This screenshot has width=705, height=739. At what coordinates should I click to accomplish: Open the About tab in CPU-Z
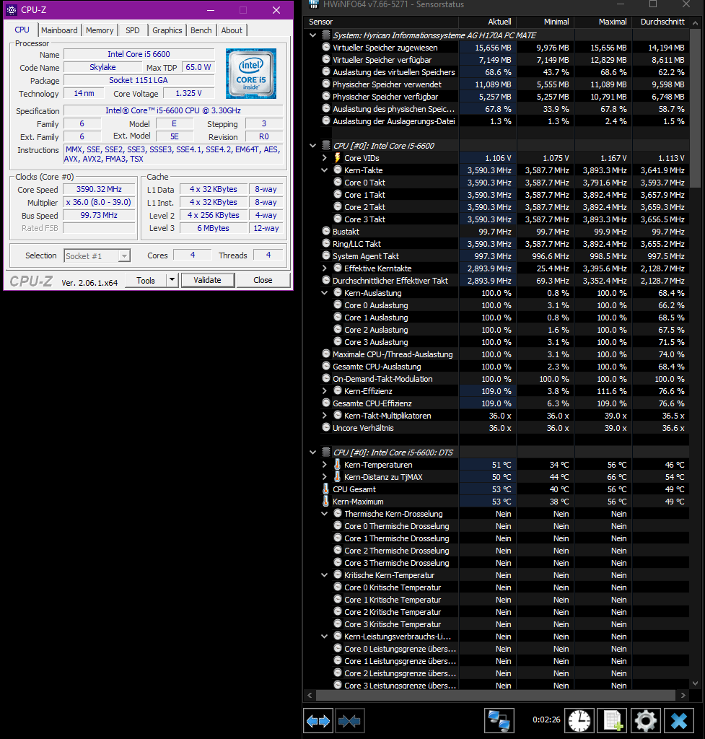(232, 30)
